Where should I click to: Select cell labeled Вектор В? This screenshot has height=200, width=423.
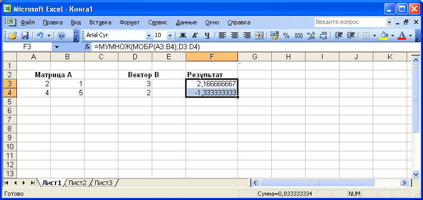pyautogui.click(x=143, y=75)
